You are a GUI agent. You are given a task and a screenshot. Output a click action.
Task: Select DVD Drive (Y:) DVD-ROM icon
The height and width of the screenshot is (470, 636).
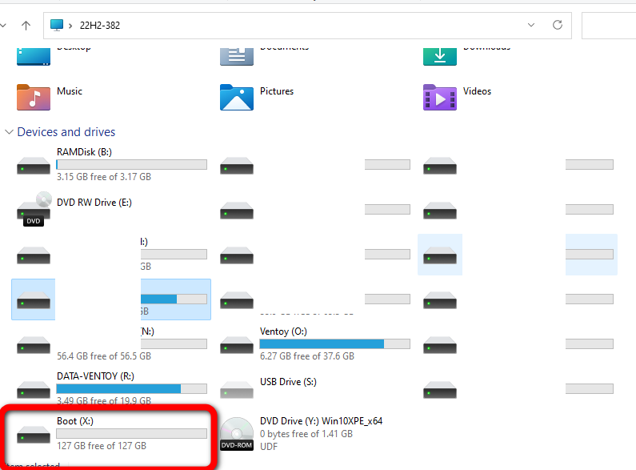(237, 434)
